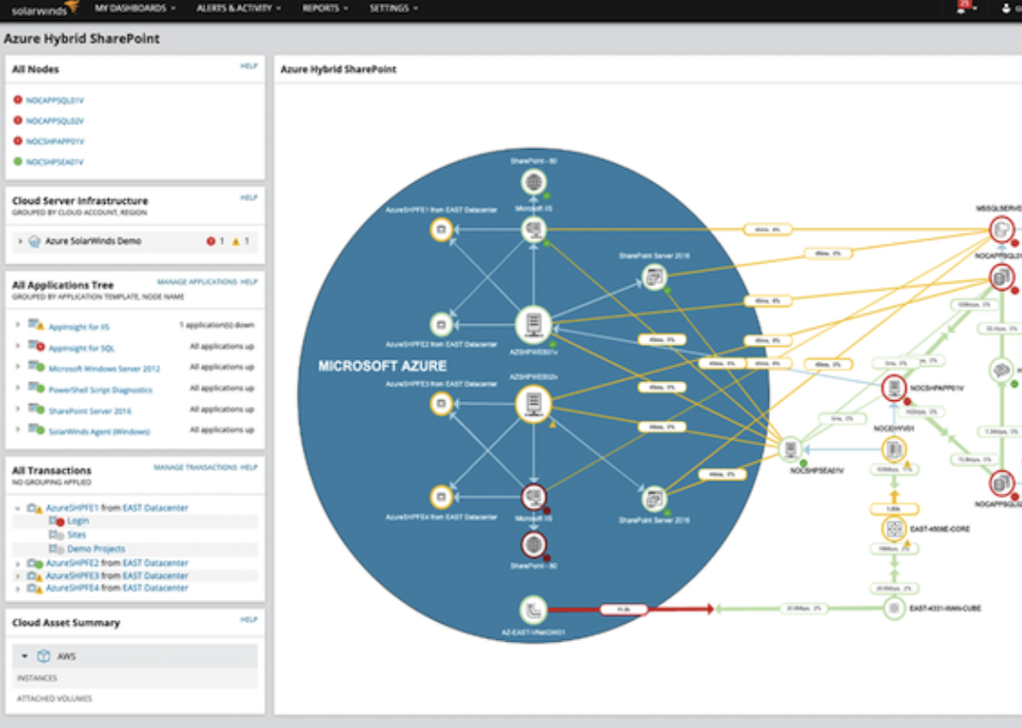
Task: Expand AzureSHPFE4 from EAST Datacenter transaction
Action: [x=18, y=588]
